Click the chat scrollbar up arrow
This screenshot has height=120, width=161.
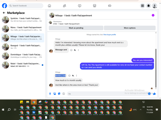[156, 33]
